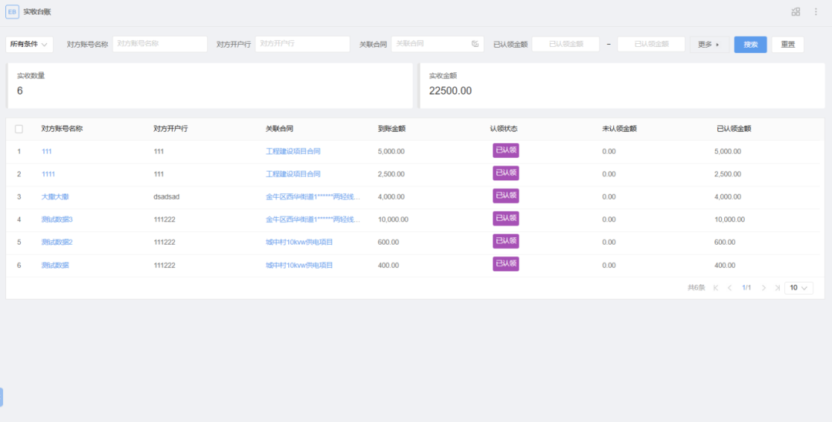Click bank cell dsadsad

166,196
